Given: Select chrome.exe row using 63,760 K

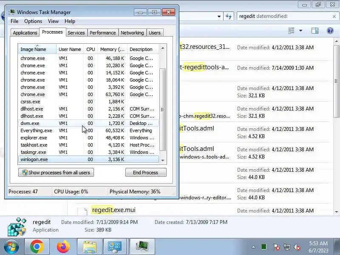Looking at the screenshot, I should click(88, 94).
